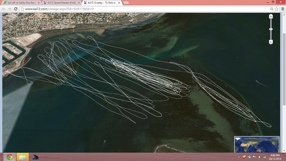286x161 pixels.
Task: Bookmark this page with the star icon
Action: coord(277,9)
